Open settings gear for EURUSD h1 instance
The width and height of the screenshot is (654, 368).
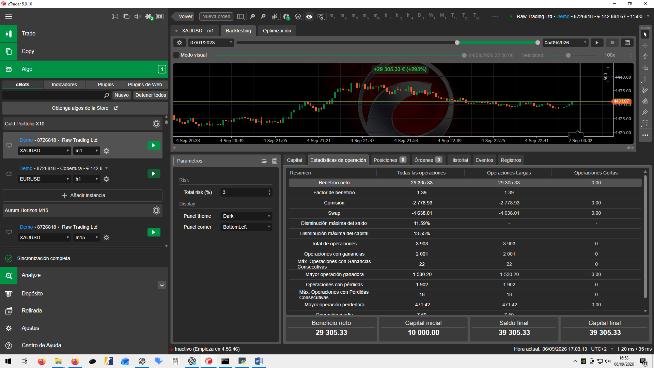click(106, 179)
